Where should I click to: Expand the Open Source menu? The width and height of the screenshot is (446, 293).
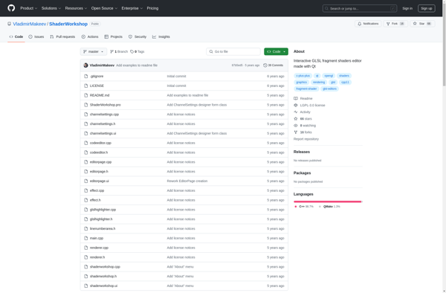(104, 8)
